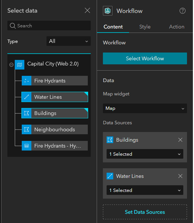Select the Fire Hydrants - Hy… table
This screenshot has width=194, height=223.
coord(55,146)
